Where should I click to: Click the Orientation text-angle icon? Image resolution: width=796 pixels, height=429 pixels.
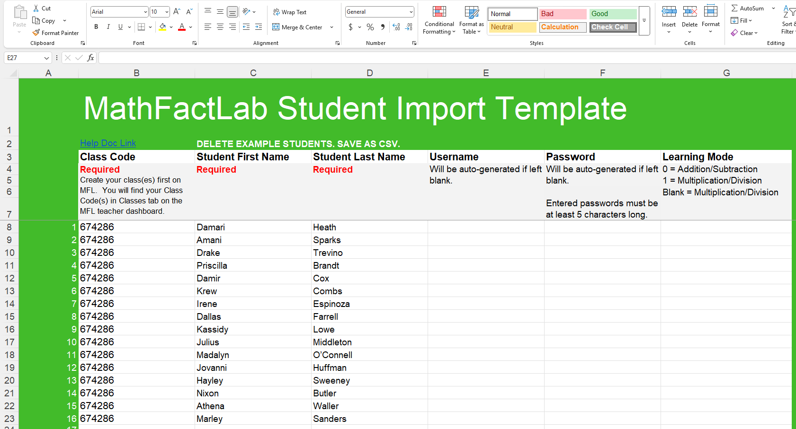246,11
